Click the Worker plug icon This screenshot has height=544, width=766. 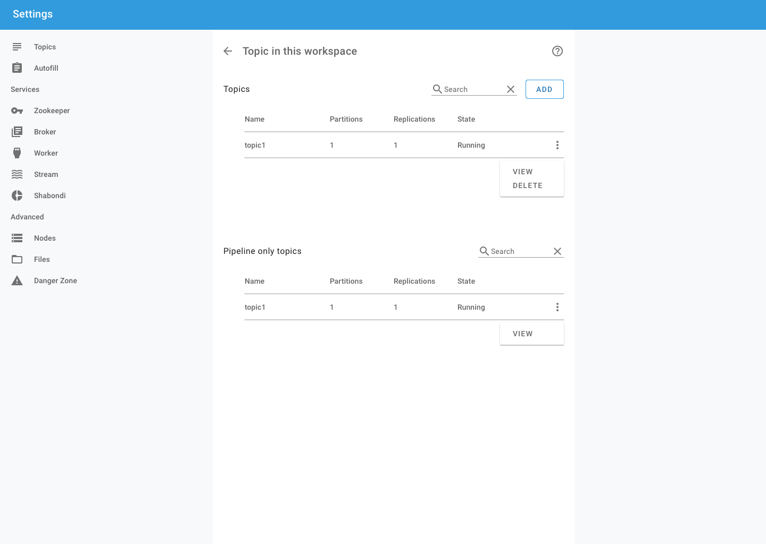(17, 153)
